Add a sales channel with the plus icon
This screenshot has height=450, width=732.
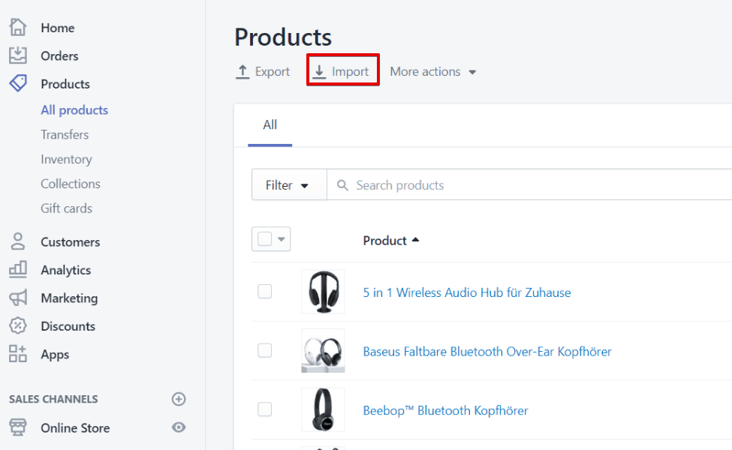(179, 399)
